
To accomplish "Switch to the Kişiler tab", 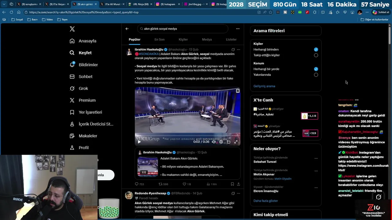I will click(x=183, y=39).
